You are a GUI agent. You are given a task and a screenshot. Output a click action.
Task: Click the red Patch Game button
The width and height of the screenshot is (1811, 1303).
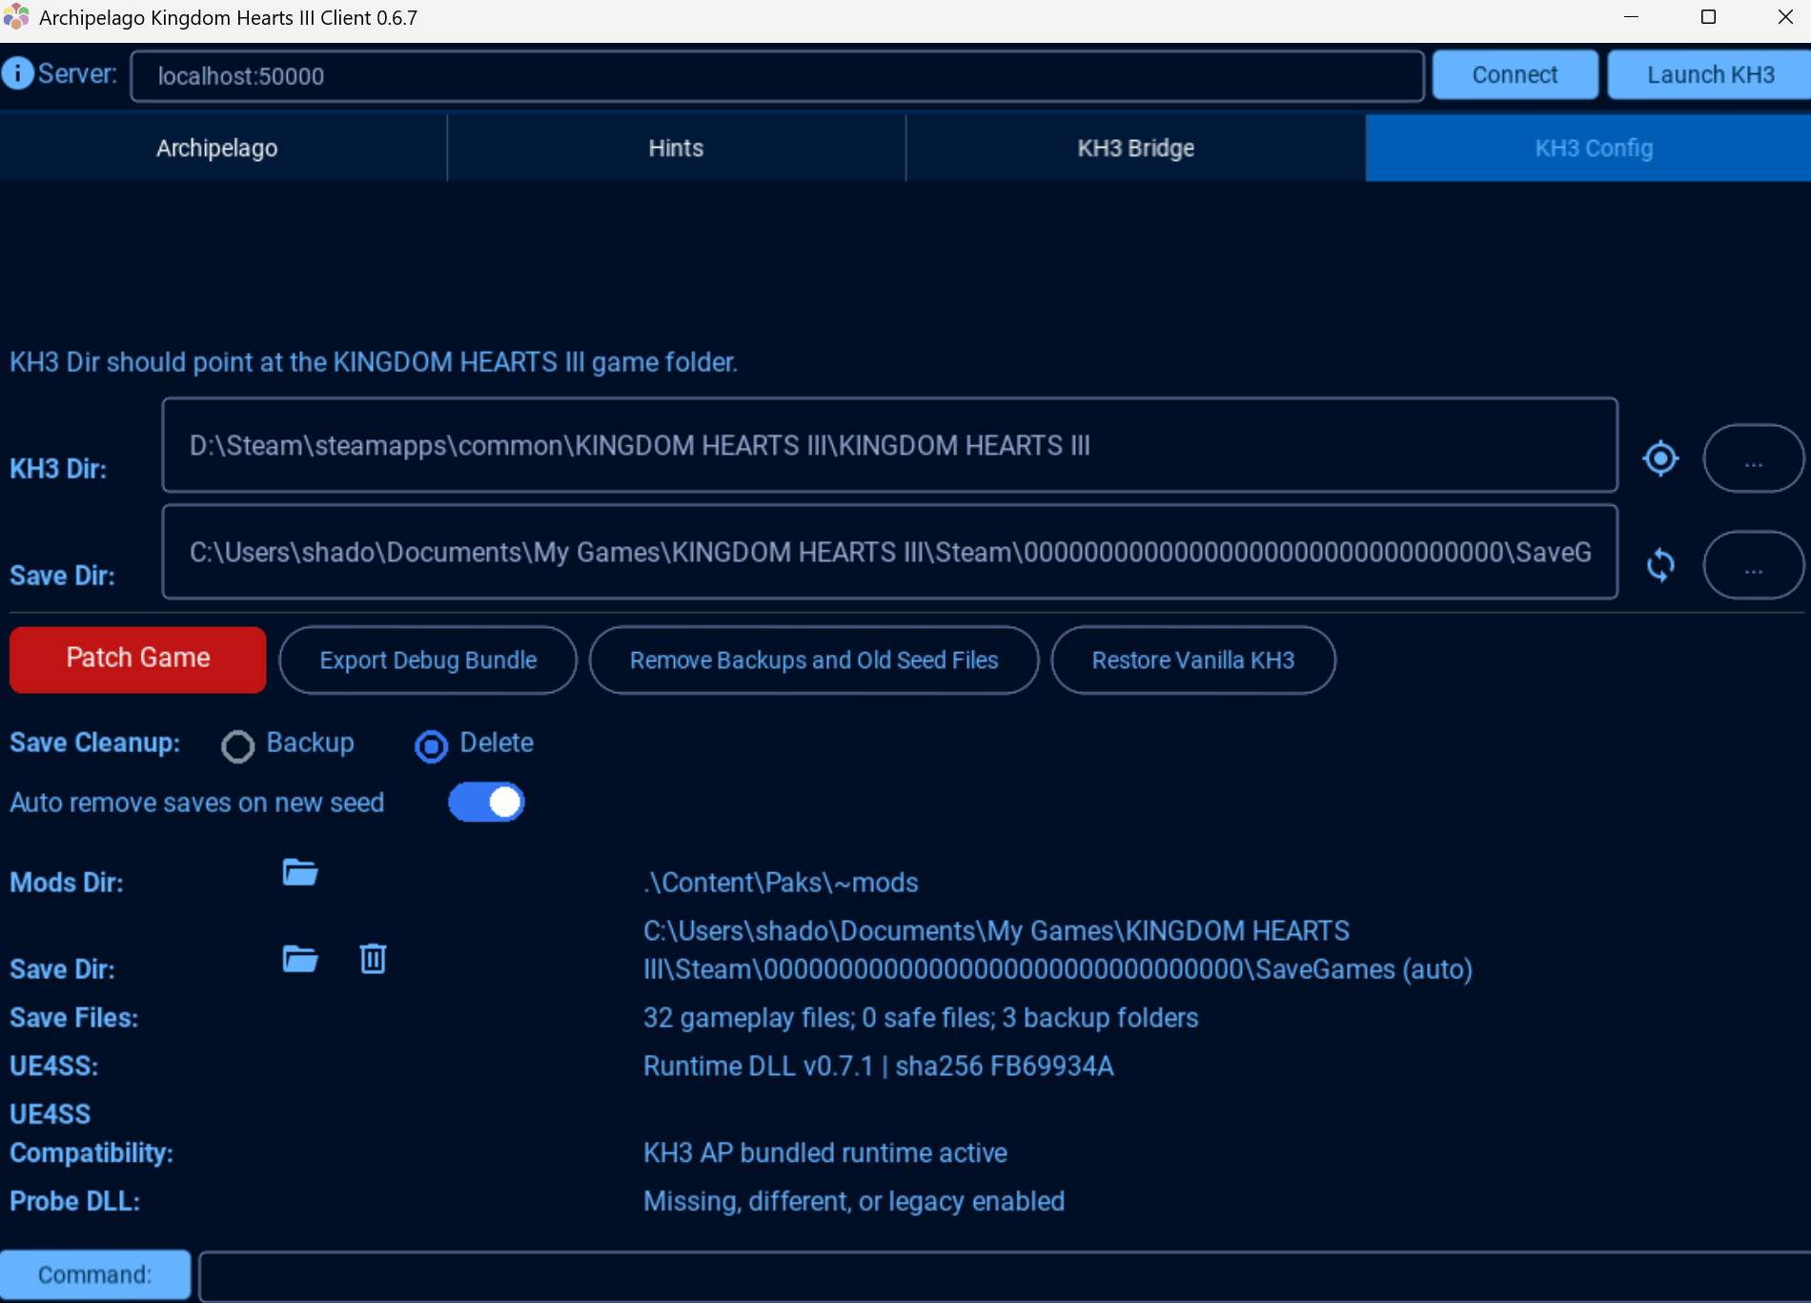click(138, 659)
